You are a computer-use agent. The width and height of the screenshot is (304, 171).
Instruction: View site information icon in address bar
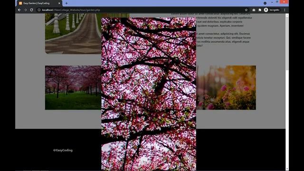[x=39, y=10]
